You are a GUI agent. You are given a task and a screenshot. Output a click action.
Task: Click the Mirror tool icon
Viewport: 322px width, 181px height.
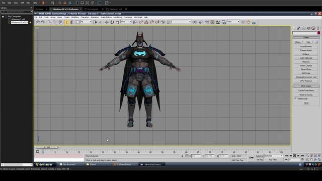coord(195,22)
